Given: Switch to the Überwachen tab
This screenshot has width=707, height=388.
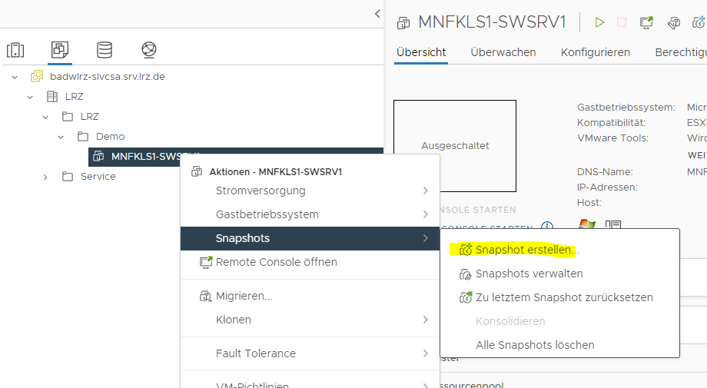Looking at the screenshot, I should pos(503,52).
